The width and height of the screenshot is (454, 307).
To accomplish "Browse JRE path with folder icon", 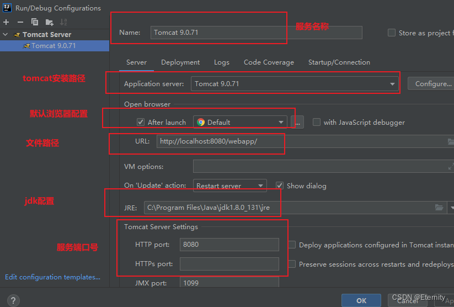I will point(439,208).
